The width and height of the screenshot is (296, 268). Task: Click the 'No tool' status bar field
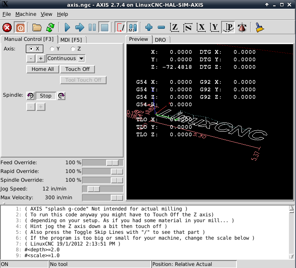coord(99,264)
